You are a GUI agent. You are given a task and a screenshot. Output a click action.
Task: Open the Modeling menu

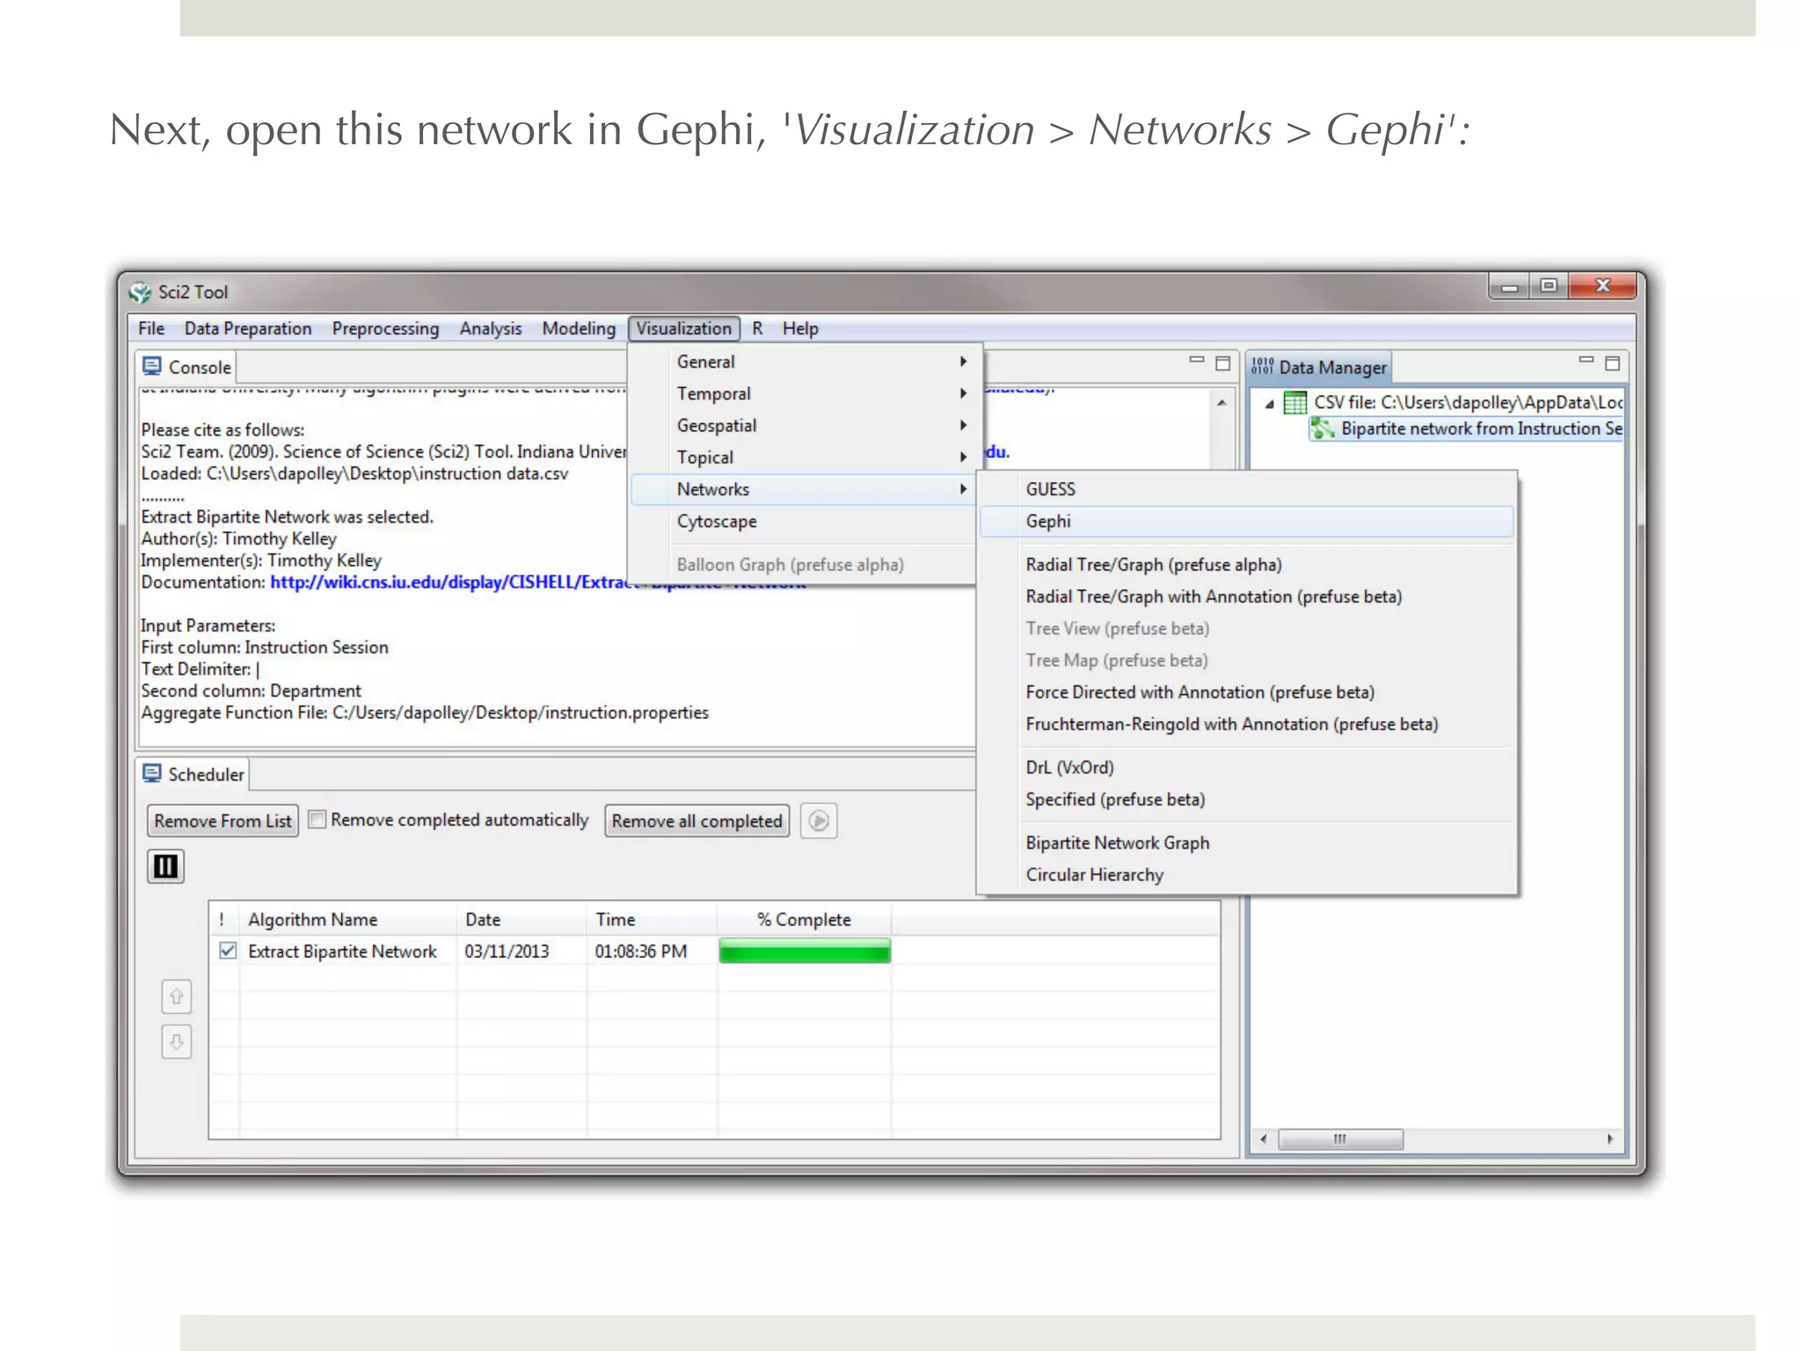pyautogui.click(x=579, y=328)
